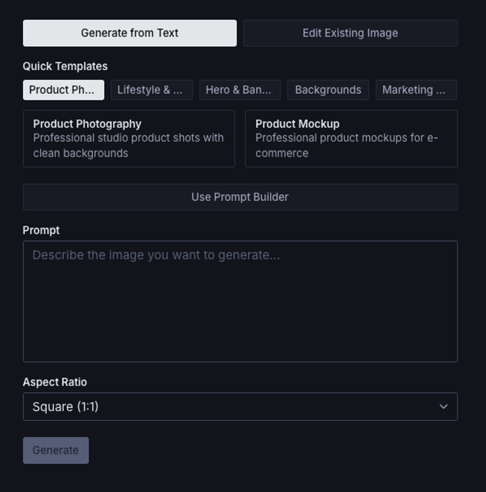
Task: Select the Product Photography quick template filter
Action: pyautogui.click(x=63, y=90)
